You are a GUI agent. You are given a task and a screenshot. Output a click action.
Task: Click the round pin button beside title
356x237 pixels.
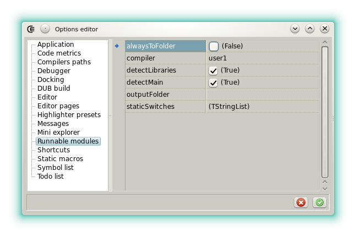click(x=45, y=29)
